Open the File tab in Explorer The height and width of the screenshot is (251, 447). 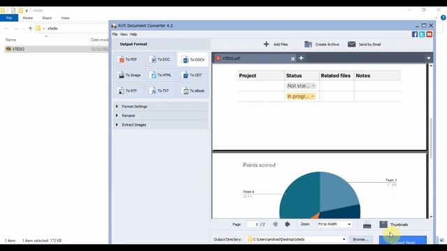[x=9, y=18]
